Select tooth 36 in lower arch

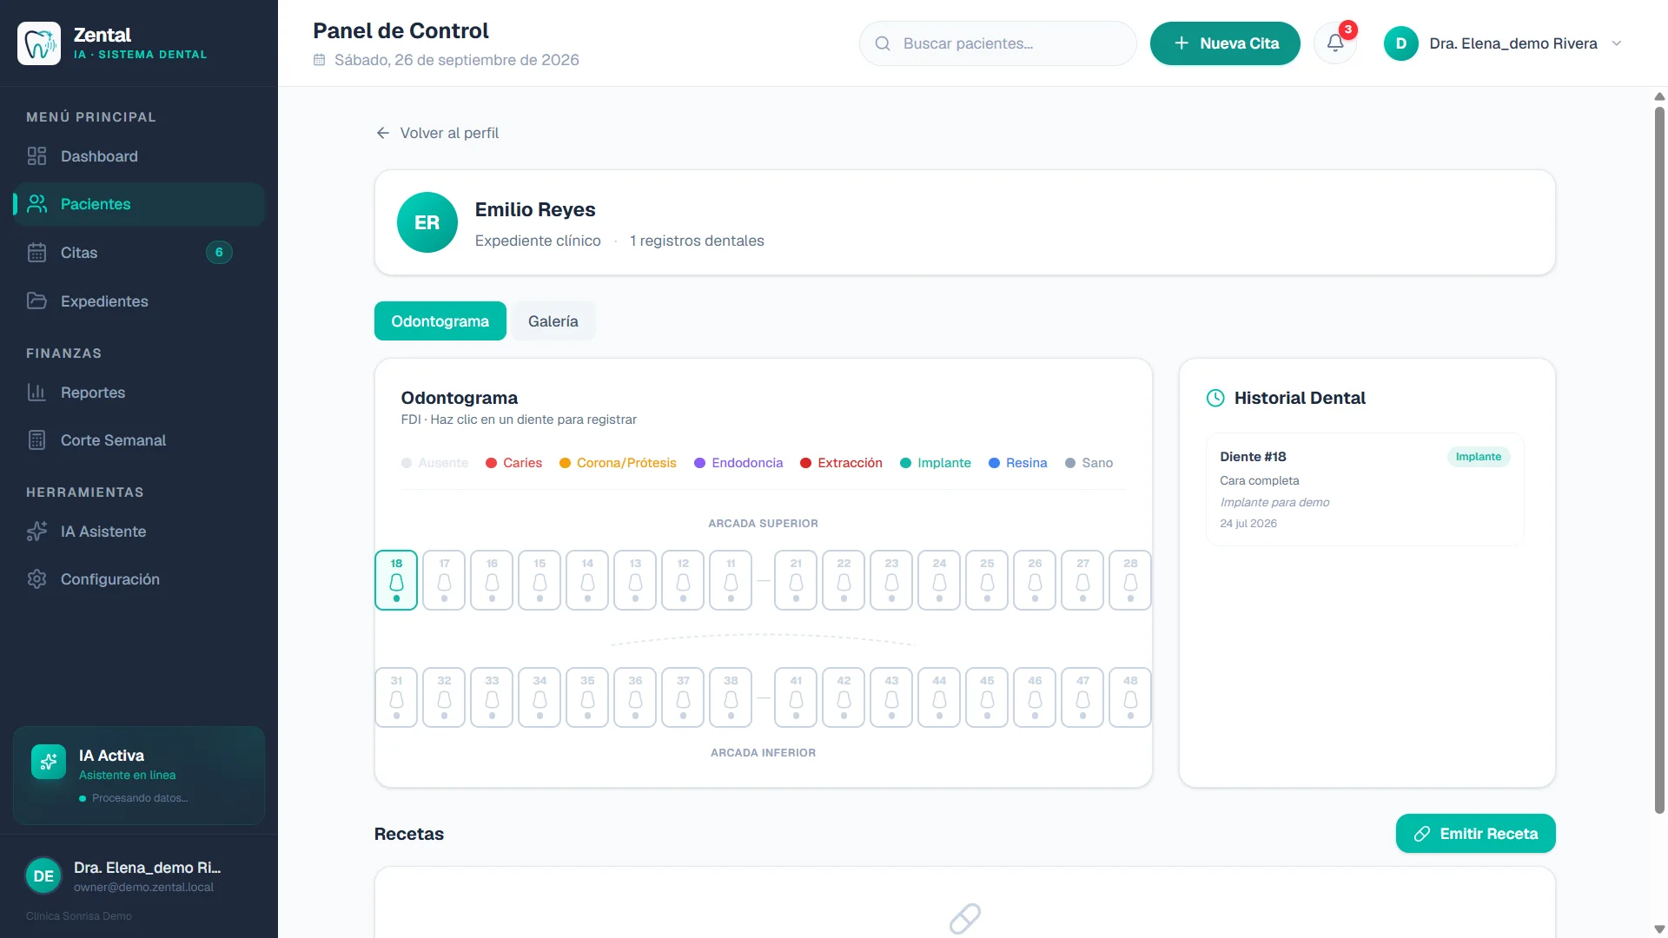[x=635, y=697]
